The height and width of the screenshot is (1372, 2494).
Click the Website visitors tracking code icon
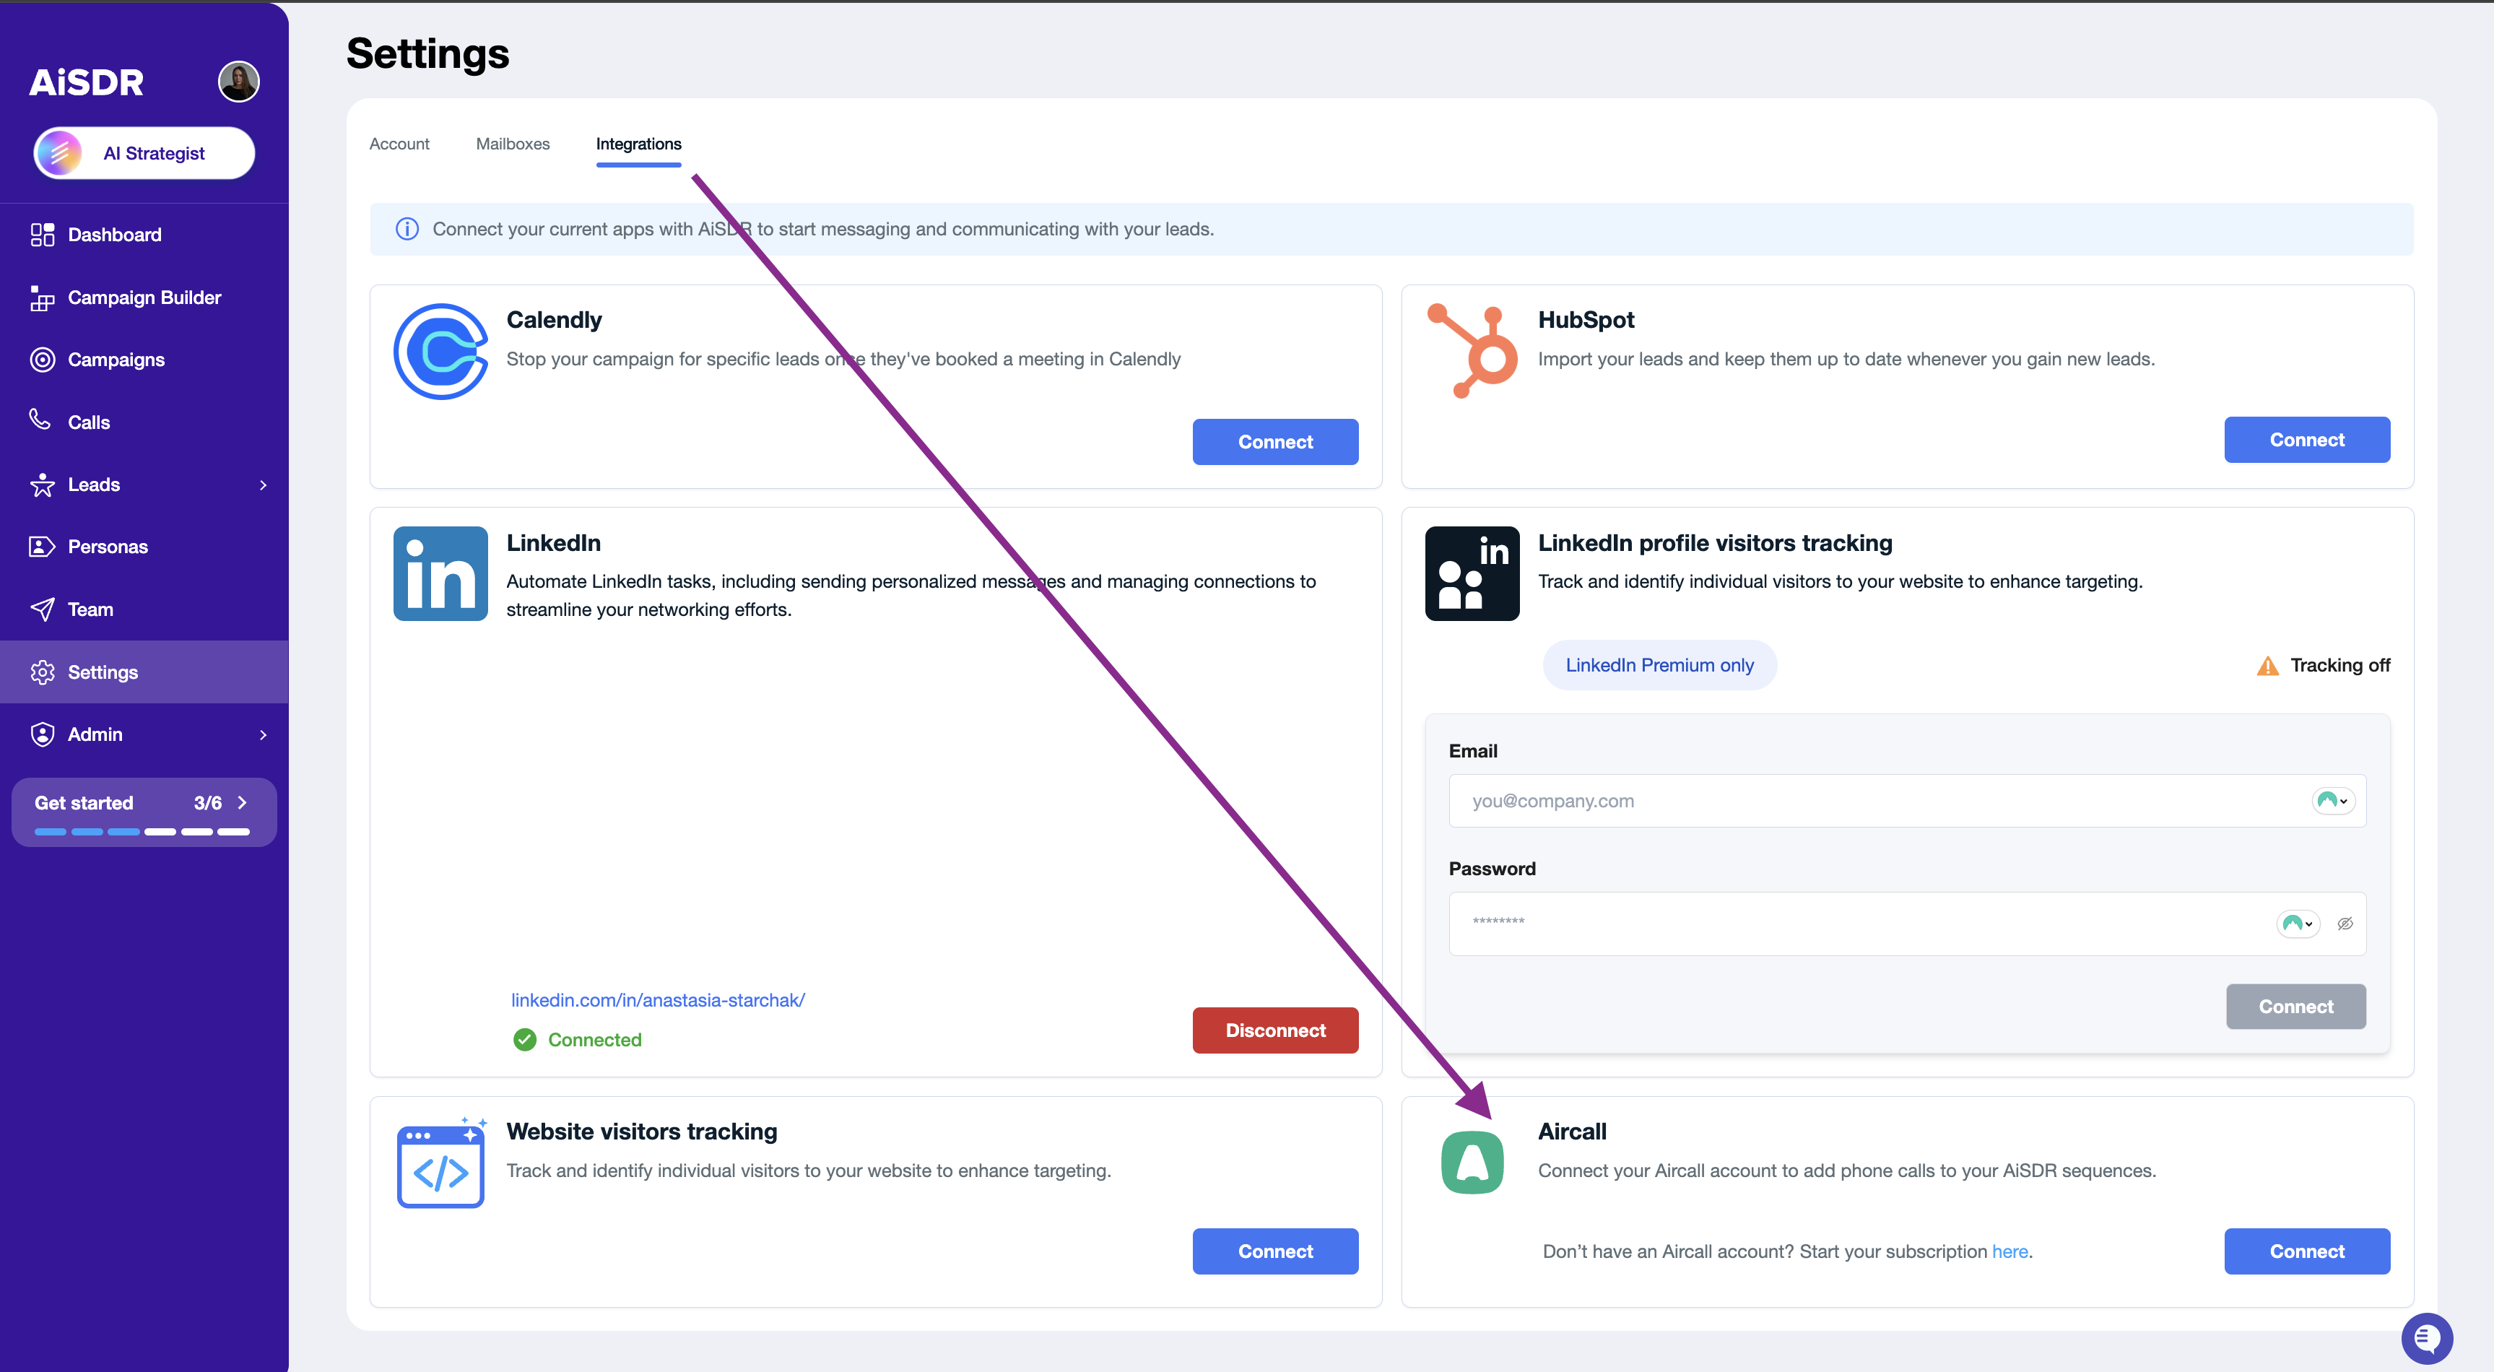tap(441, 1163)
